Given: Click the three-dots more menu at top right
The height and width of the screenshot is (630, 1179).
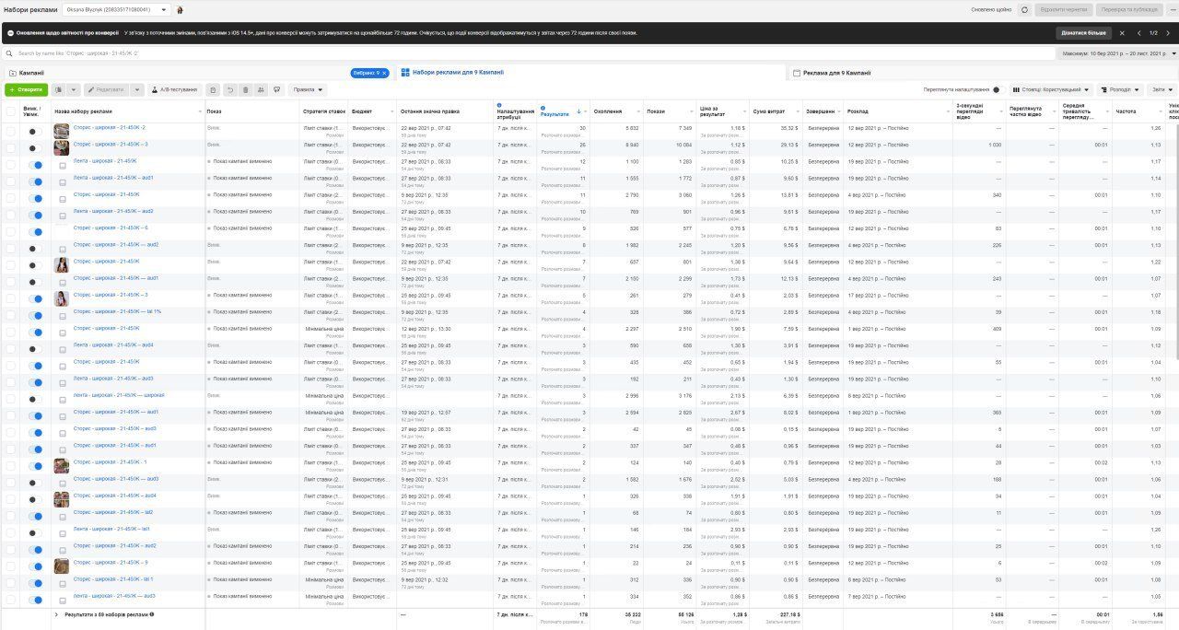Looking at the screenshot, I should coord(1171,9).
